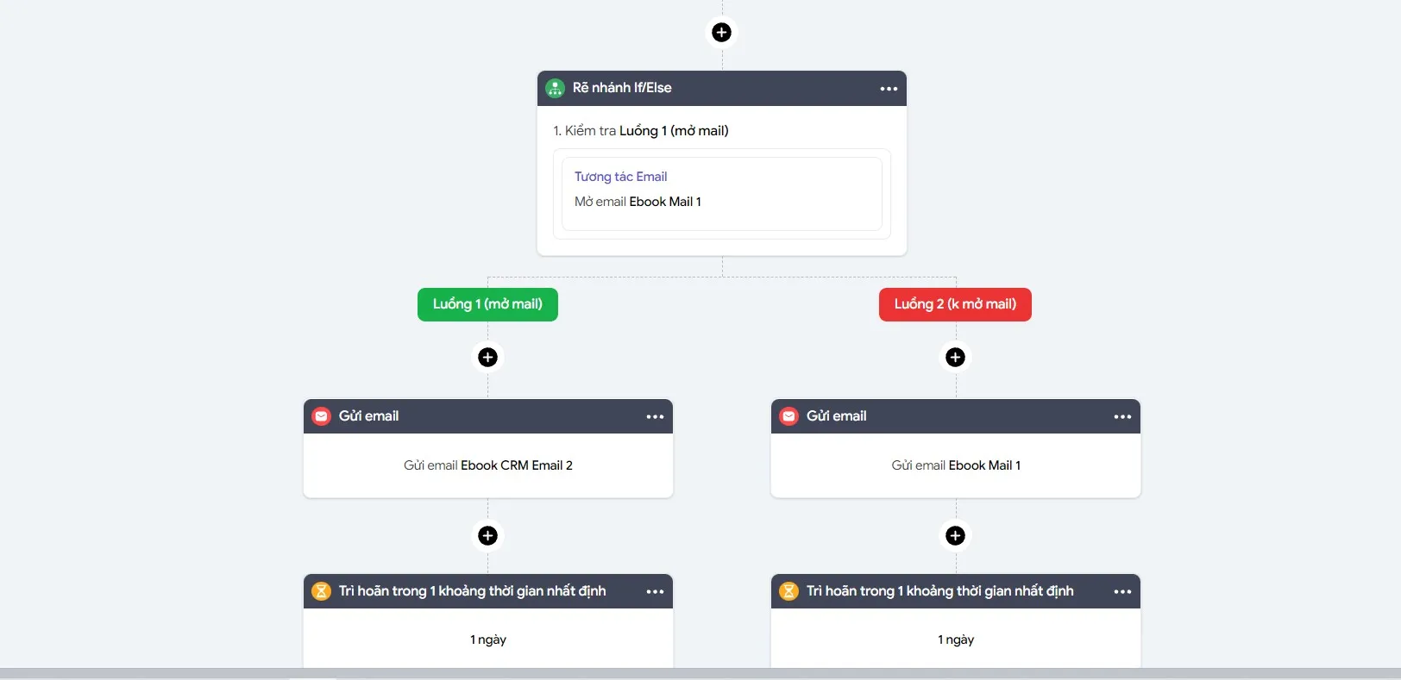The height and width of the screenshot is (680, 1401).
Task: Click the plus button above Rẽ nhánh If/Else
Action: coord(722,33)
